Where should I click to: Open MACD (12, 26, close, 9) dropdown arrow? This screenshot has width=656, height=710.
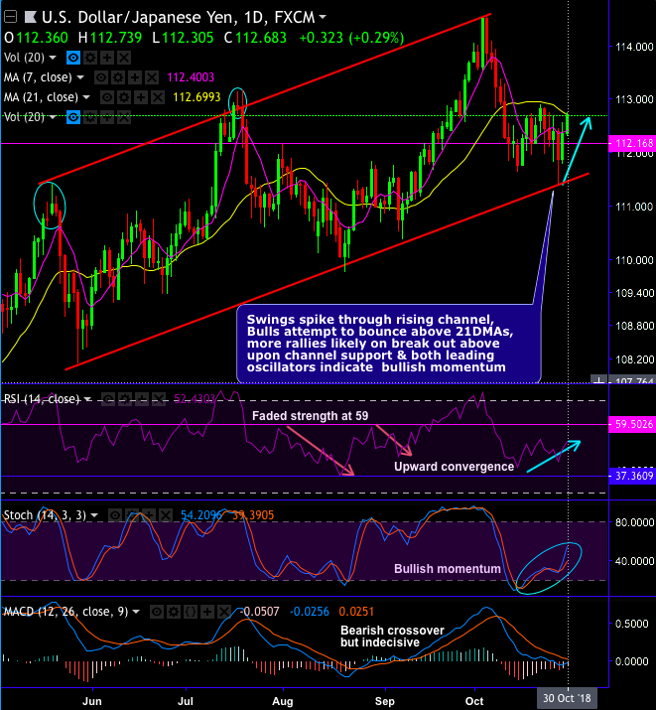[136, 613]
